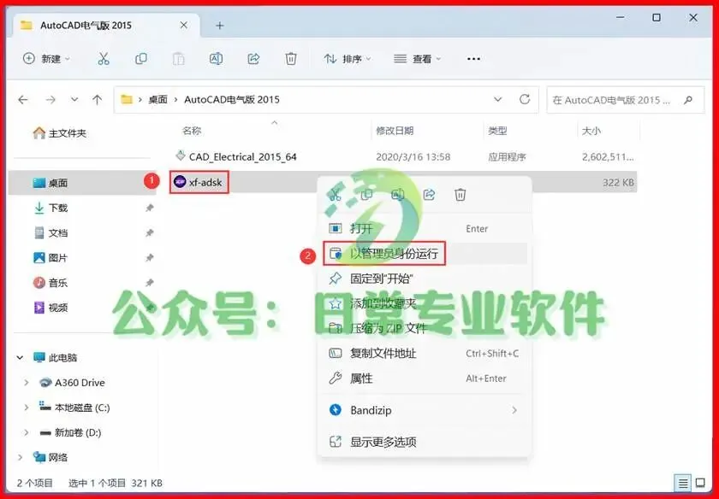This screenshot has height=499, width=719.
Task: Sort by the 大小 column header
Action: coord(591,131)
